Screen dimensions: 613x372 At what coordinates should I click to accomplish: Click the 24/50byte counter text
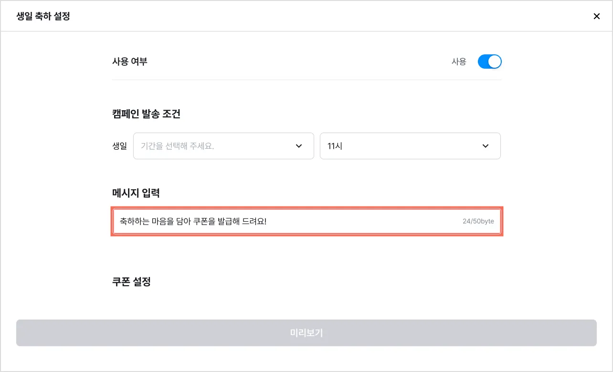pyautogui.click(x=478, y=221)
